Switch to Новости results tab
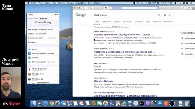 tap(128, 22)
